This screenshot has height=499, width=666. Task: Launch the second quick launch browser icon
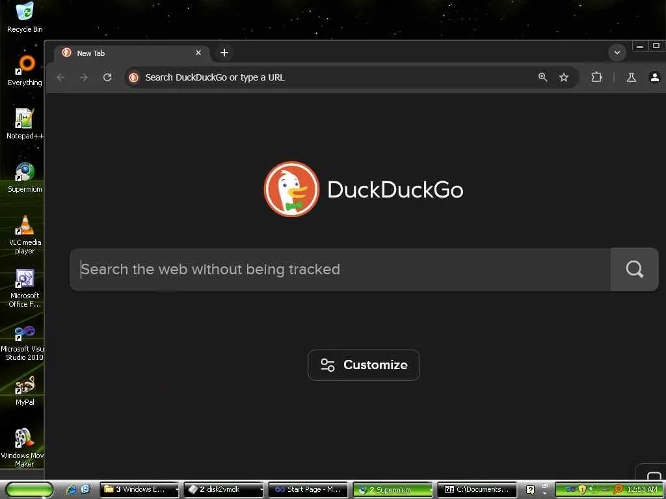pos(85,489)
